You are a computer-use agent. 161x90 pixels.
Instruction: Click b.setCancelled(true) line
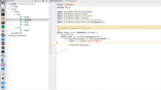click(79, 45)
